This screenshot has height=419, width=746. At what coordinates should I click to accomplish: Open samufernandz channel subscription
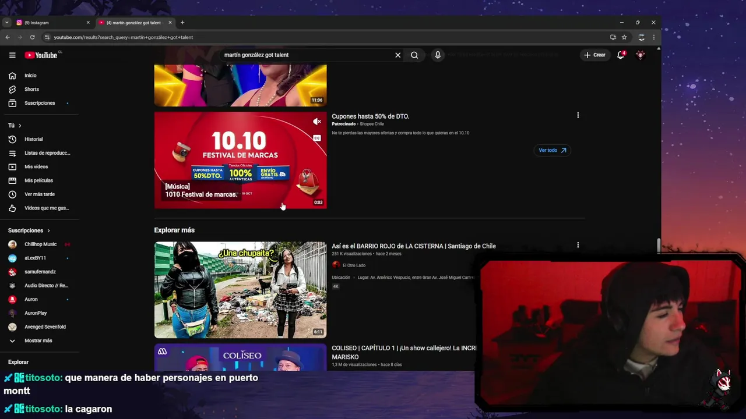(x=39, y=272)
